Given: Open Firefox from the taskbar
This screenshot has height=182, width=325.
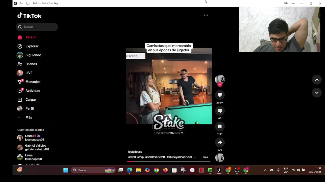Looking at the screenshot, I should point(165,170).
